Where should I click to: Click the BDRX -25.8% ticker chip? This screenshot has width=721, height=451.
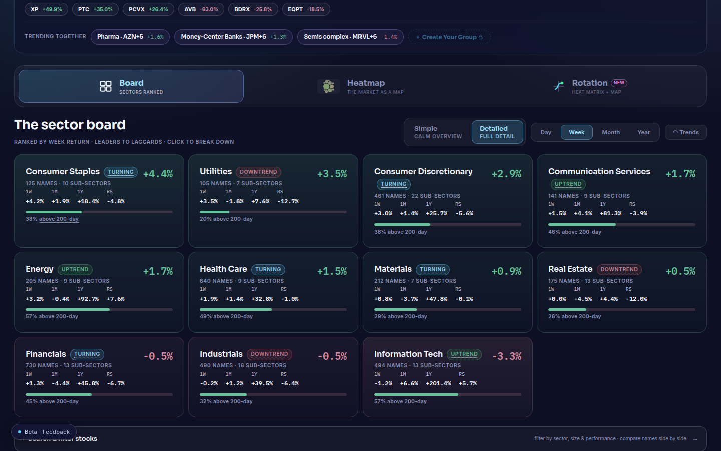click(x=253, y=9)
